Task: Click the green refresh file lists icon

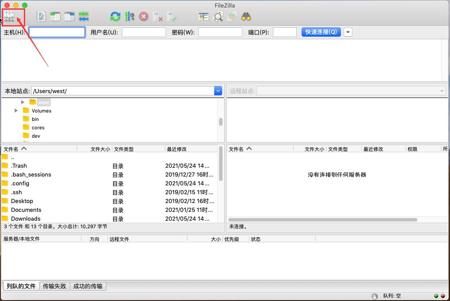Action: click(115, 17)
